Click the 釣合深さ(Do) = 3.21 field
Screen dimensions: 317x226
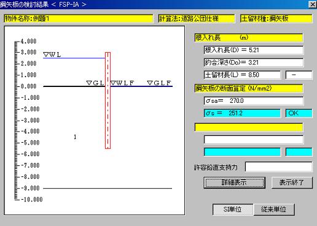coord(254,62)
